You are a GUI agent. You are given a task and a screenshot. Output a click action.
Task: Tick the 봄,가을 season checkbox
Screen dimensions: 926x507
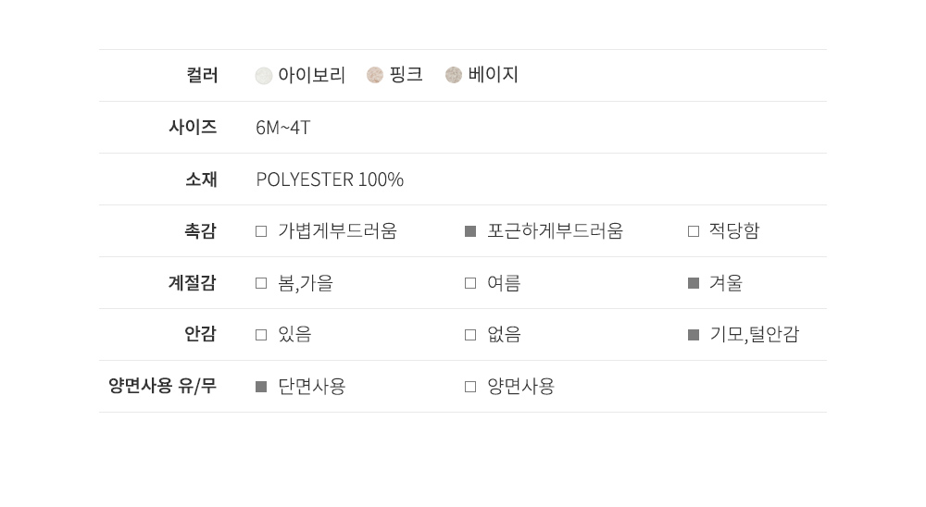[x=261, y=283]
